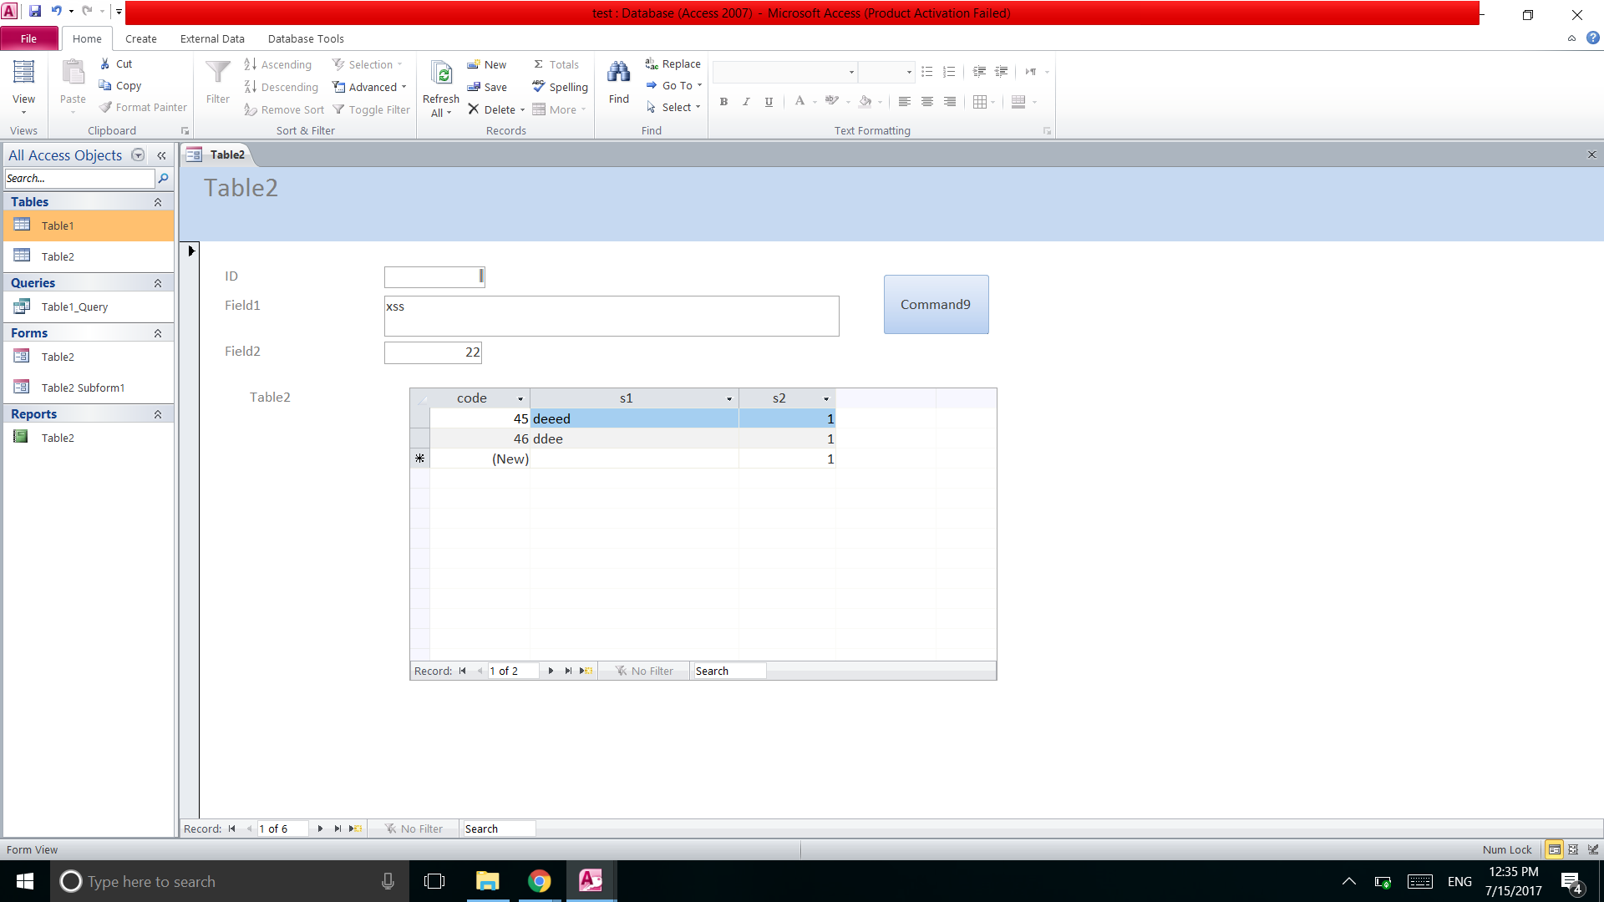Screen dimensions: 1604x902
Task: Go to next record in main form
Action: 320,829
